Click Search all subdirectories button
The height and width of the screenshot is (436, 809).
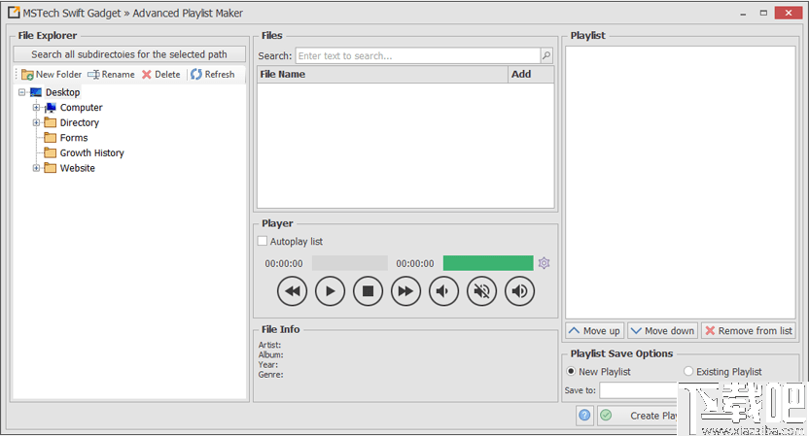(x=129, y=54)
